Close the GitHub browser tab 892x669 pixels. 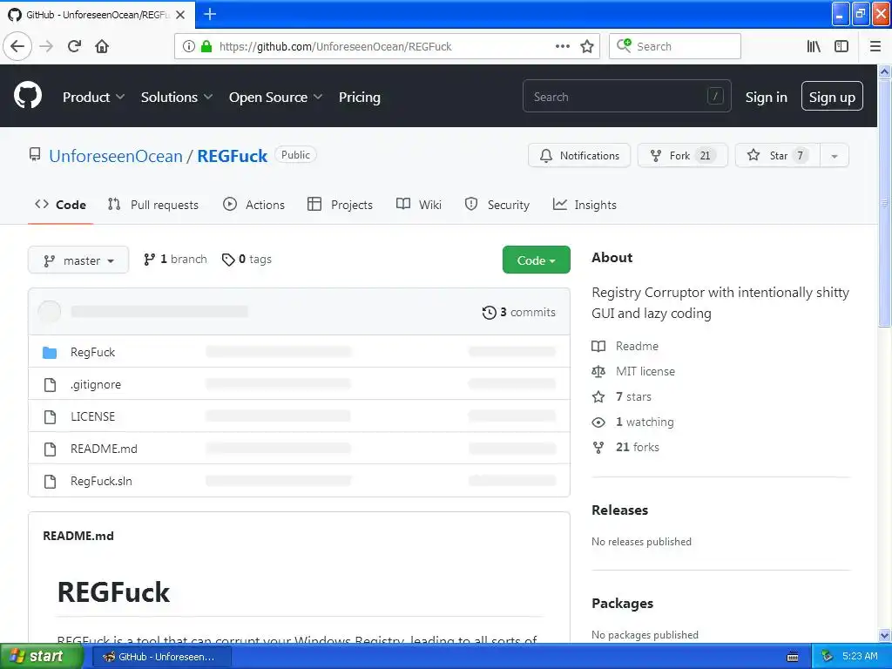pyautogui.click(x=180, y=15)
